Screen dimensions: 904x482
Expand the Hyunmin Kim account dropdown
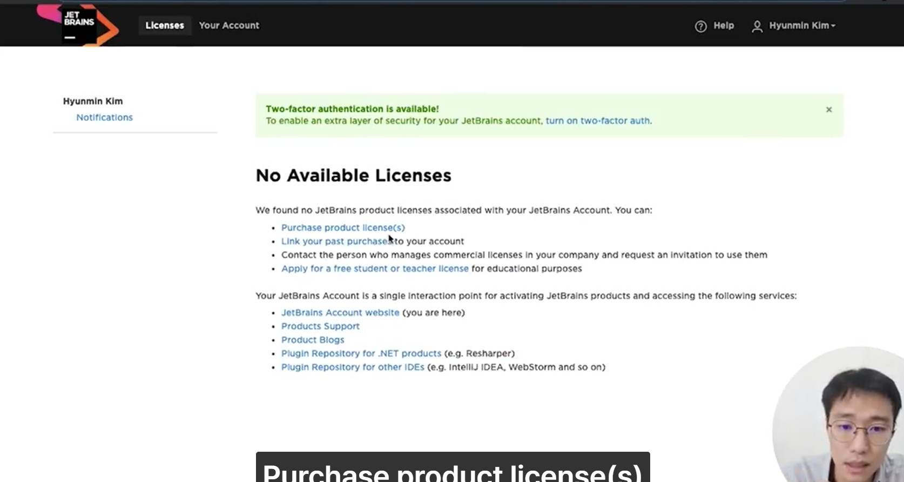pos(802,25)
